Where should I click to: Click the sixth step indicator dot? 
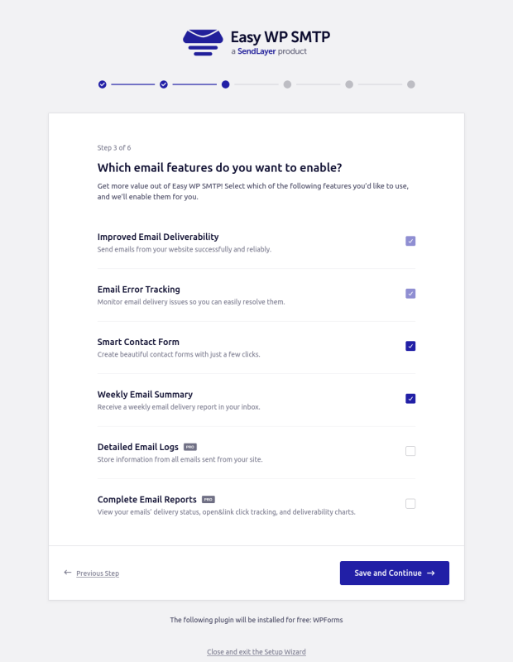point(411,84)
